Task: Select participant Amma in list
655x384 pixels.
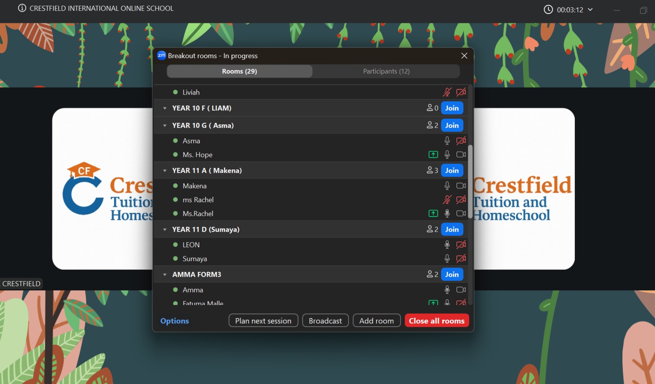Action: 311,289
